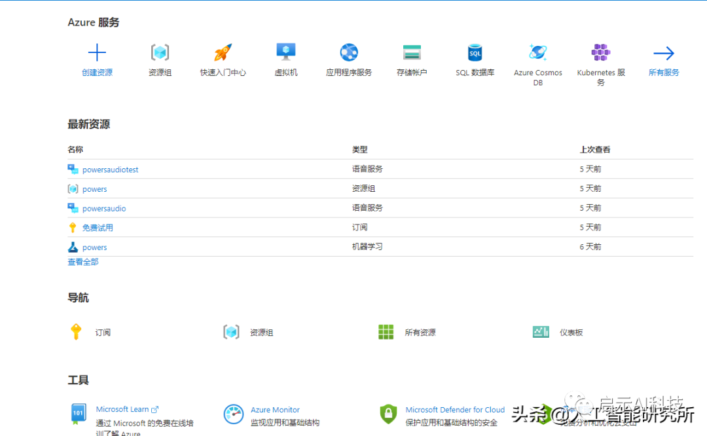The height and width of the screenshot is (436, 707).
Task: Open the Azure Monitor link
Action: point(275,409)
